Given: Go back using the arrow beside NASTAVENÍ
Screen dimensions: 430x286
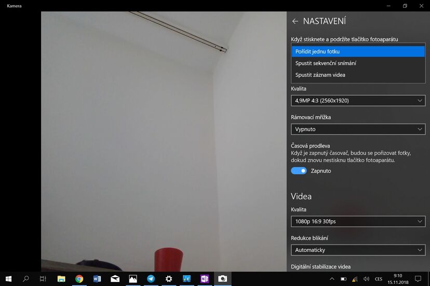Looking at the screenshot, I should (295, 21).
